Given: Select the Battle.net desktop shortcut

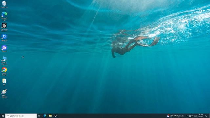Looking at the screenshot, I should click(x=4, y=38).
